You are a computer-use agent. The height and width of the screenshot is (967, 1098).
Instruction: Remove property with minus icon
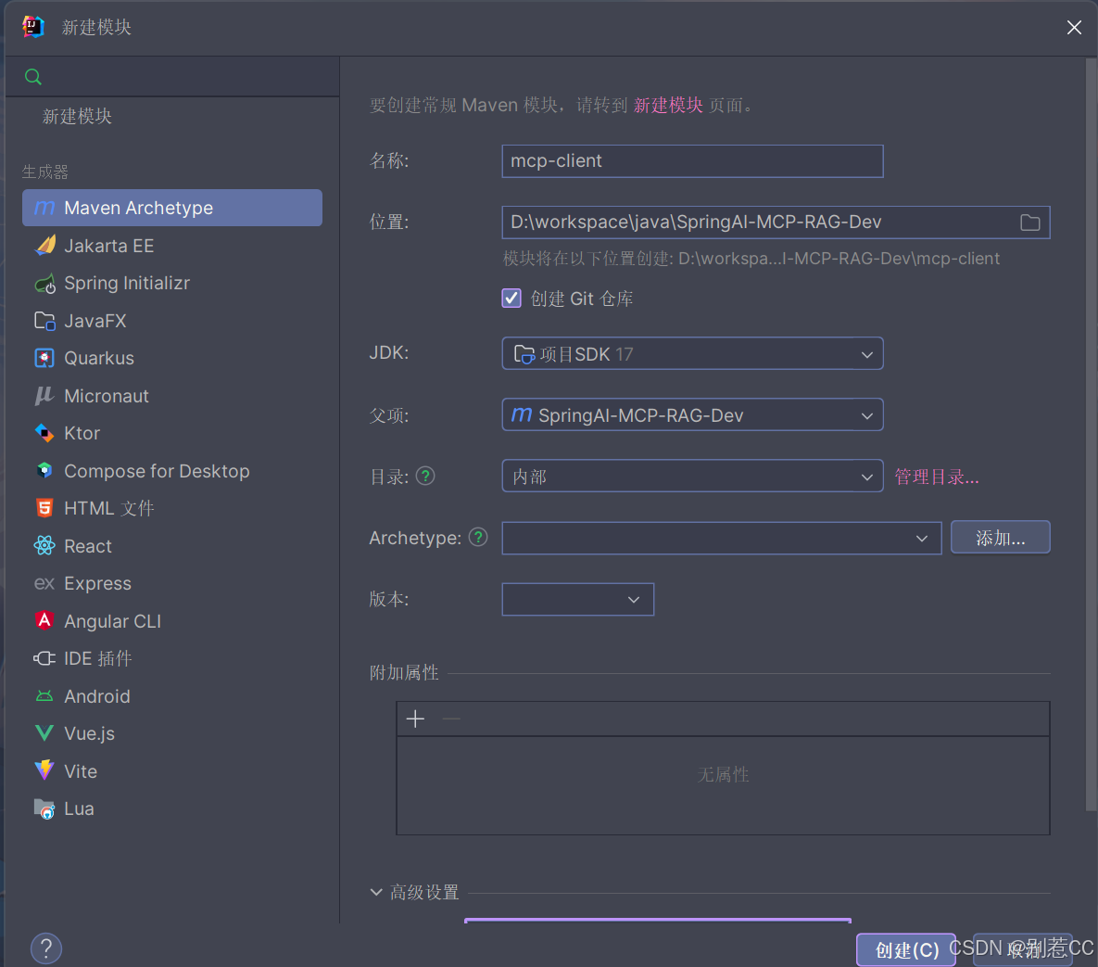coord(451,719)
